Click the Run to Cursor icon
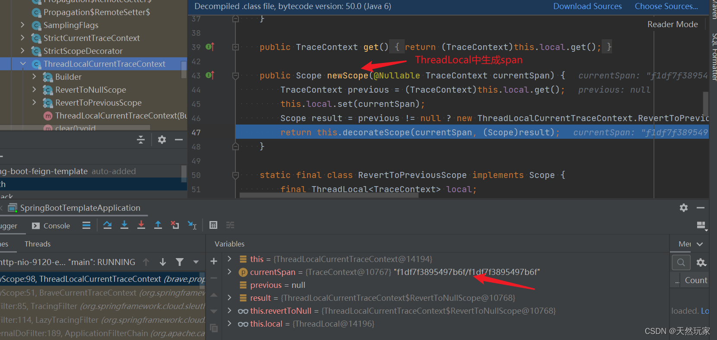Viewport: 717px width, 340px height. [x=192, y=225]
